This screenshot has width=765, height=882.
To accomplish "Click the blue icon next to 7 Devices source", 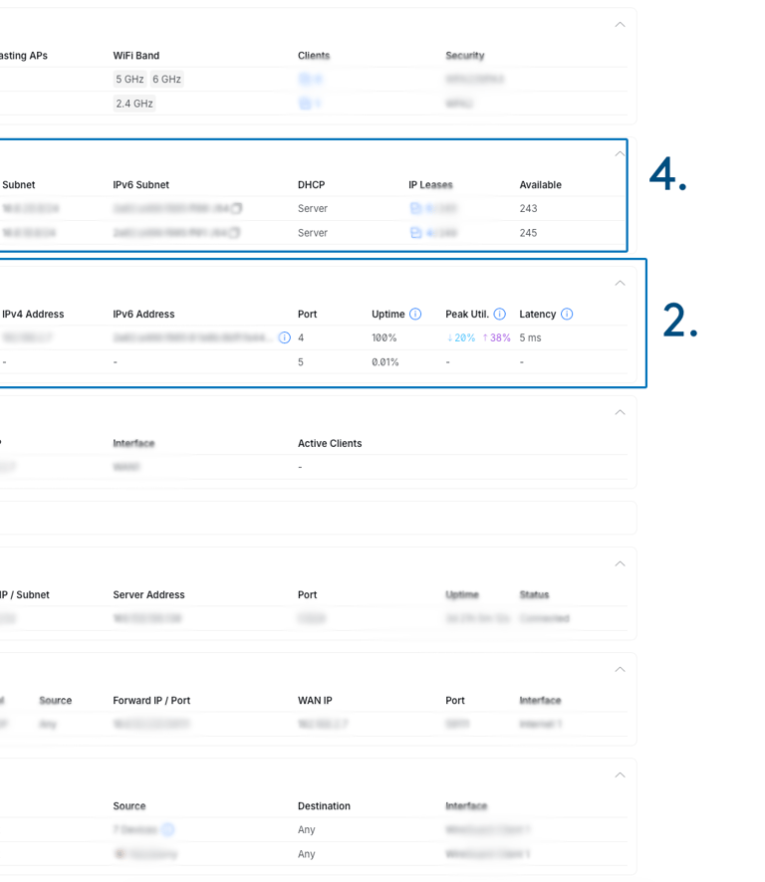I will tap(167, 829).
